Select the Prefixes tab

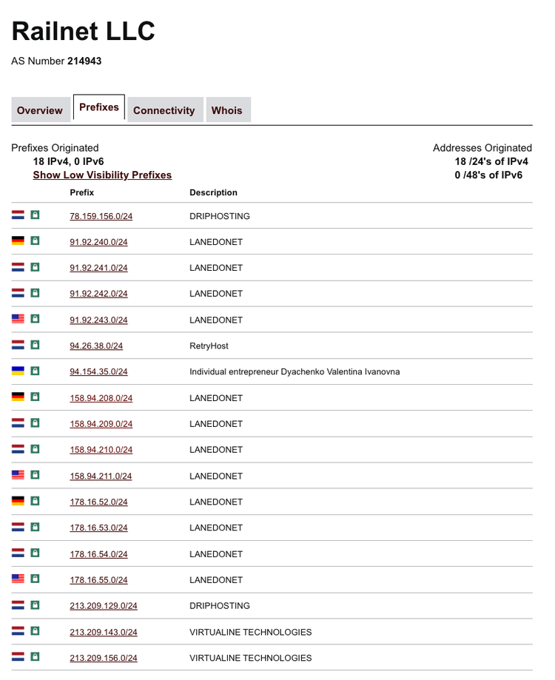(x=99, y=107)
